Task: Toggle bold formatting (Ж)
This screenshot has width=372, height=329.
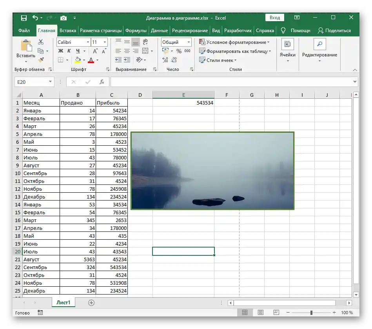Action: click(x=60, y=51)
